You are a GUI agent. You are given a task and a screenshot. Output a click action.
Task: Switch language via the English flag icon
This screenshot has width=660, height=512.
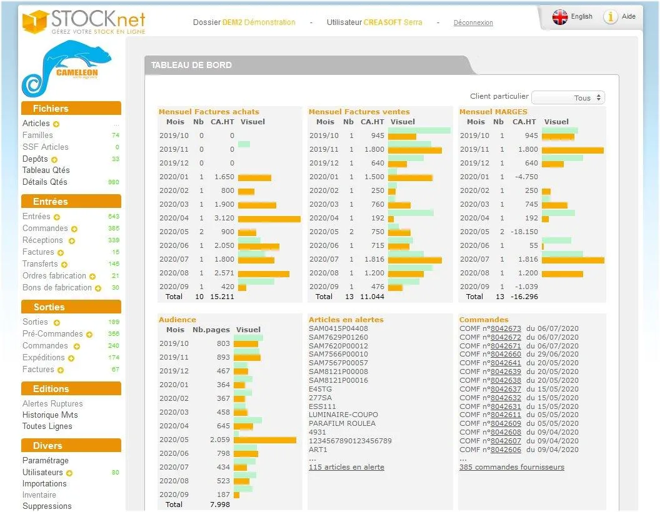click(560, 17)
